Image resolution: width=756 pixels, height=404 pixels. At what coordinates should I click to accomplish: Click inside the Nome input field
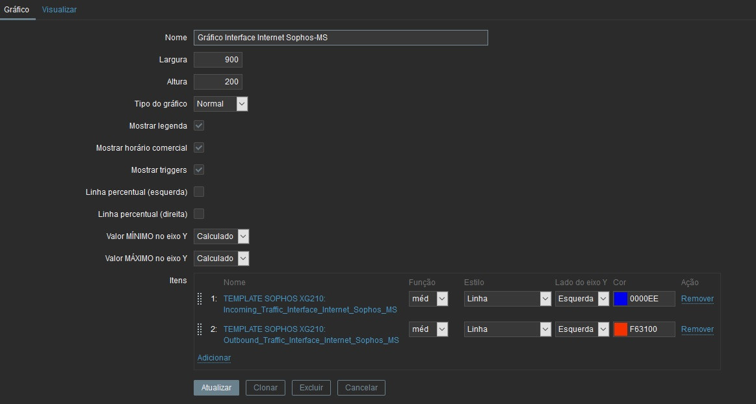pyautogui.click(x=341, y=37)
